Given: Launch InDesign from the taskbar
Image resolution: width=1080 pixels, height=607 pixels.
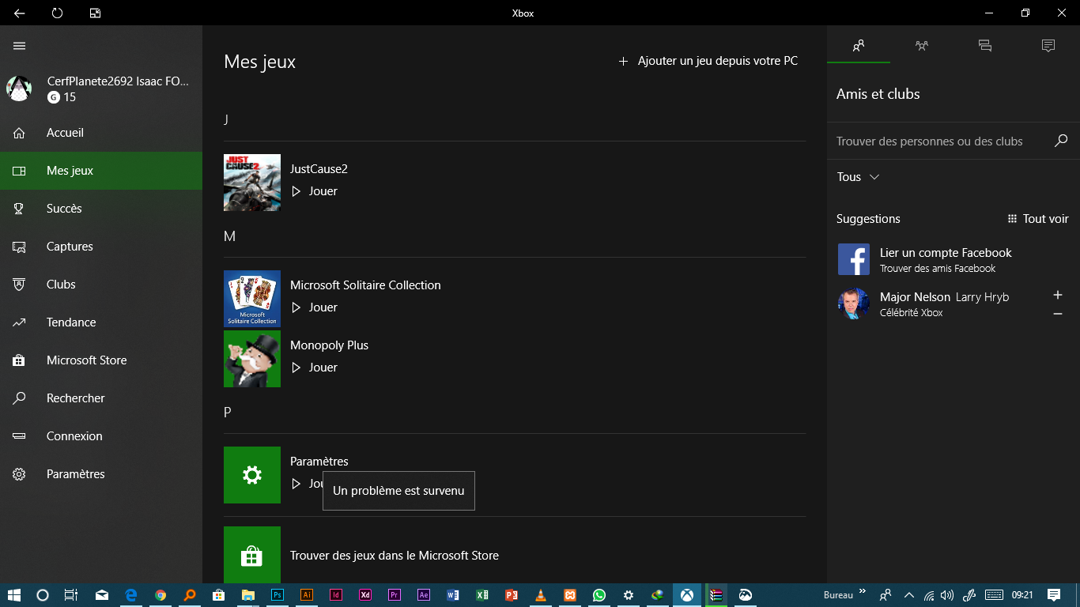Looking at the screenshot, I should click(336, 595).
